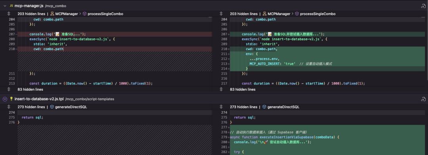Expand 83 hidden lines icon in left pane
The image size is (428, 155).
coord(9,89)
